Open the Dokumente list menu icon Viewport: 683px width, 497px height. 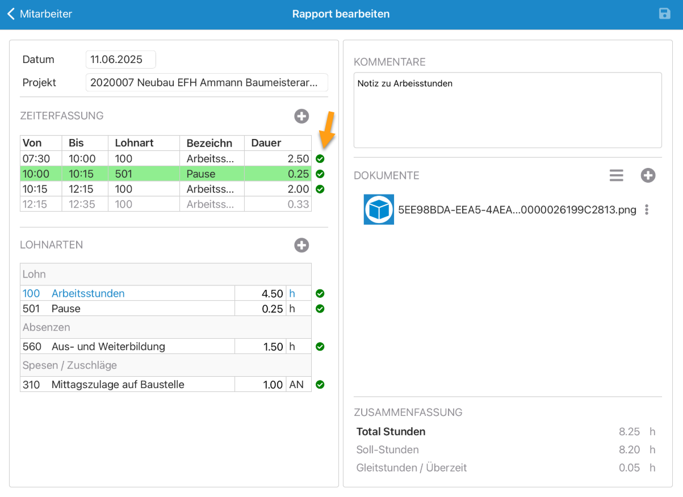tap(616, 176)
